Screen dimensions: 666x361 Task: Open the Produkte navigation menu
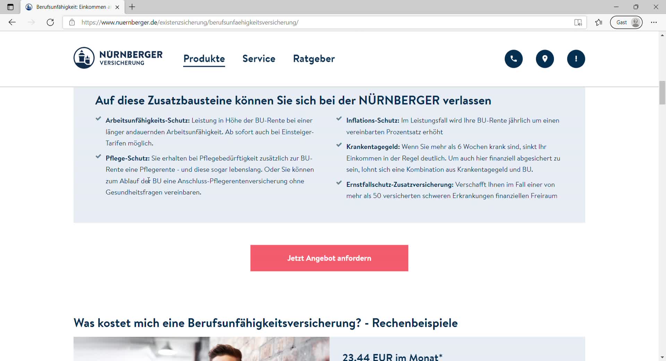pyautogui.click(x=204, y=59)
